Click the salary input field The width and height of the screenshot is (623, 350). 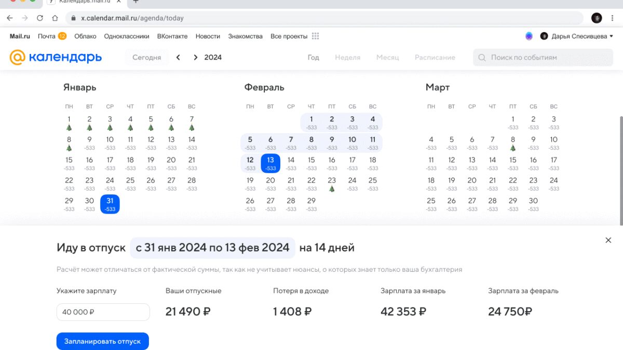pyautogui.click(x=103, y=312)
